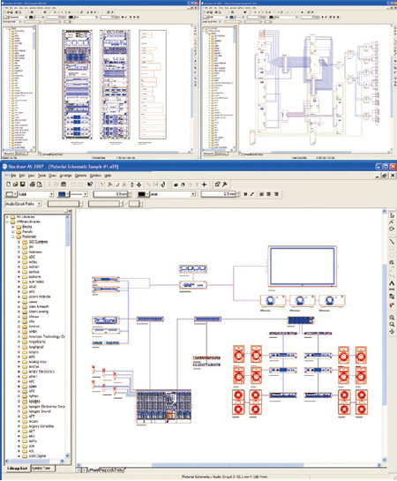
Task: Click the Save floppy disk icon
Action: [x=22, y=184]
